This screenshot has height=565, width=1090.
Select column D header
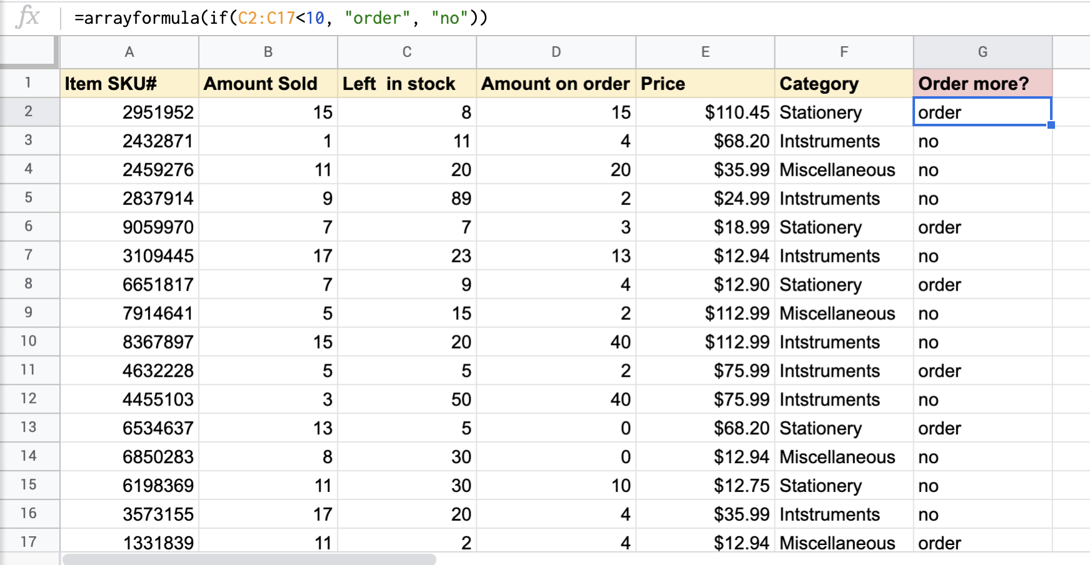(x=556, y=52)
